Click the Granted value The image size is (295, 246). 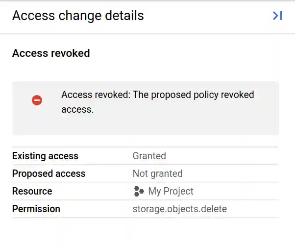[149, 156]
